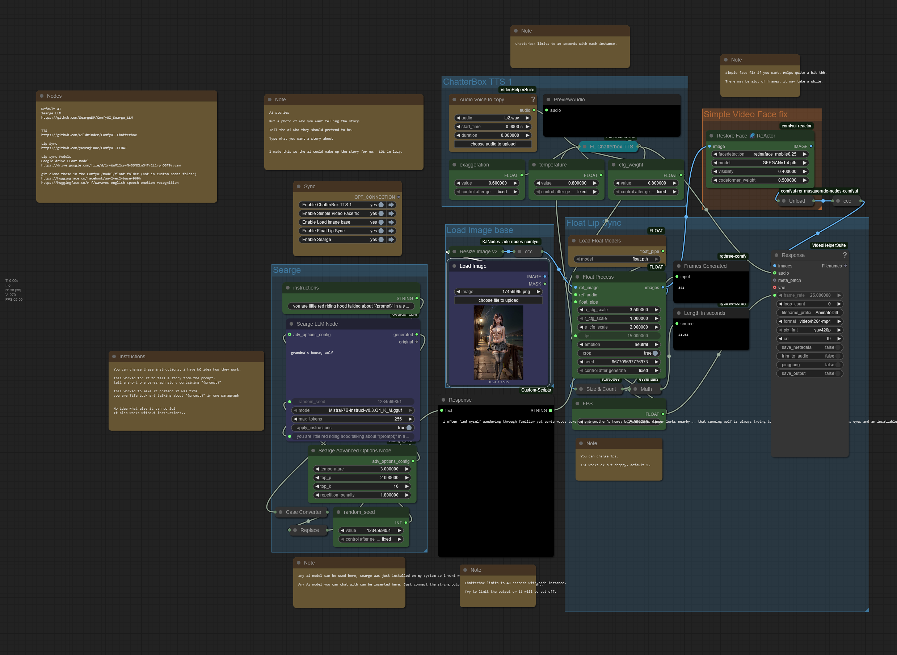Open help icon on VideoHelperSuite Response node

tap(845, 255)
